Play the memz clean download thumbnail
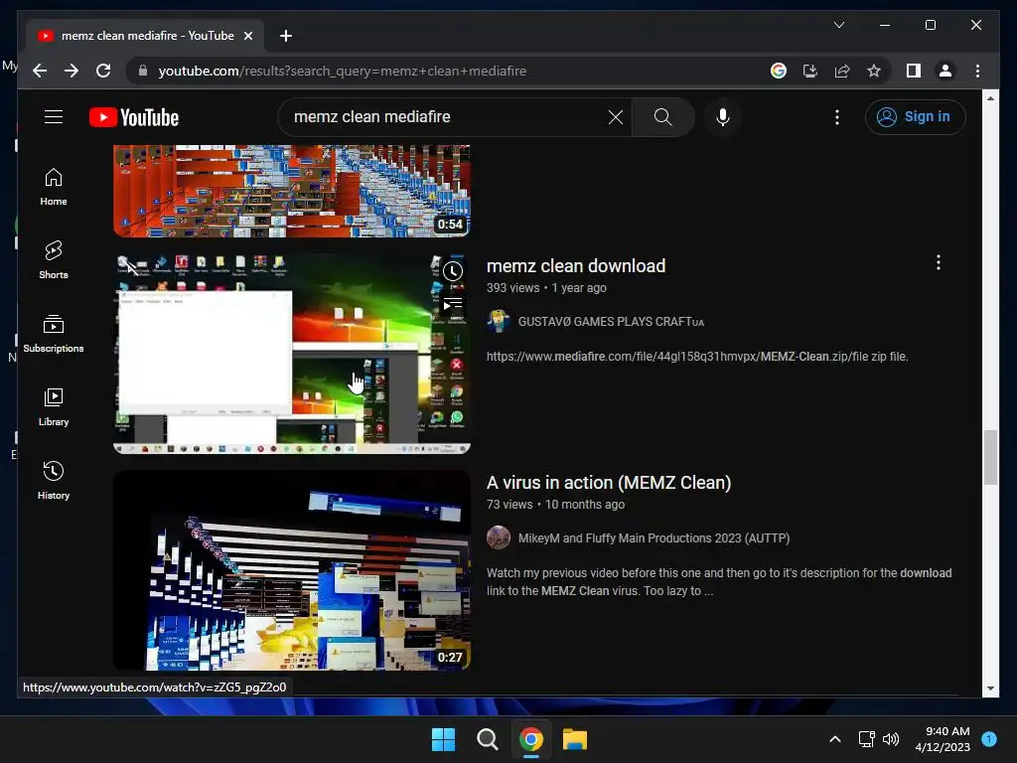Viewport: 1017px width, 763px height. click(x=292, y=354)
